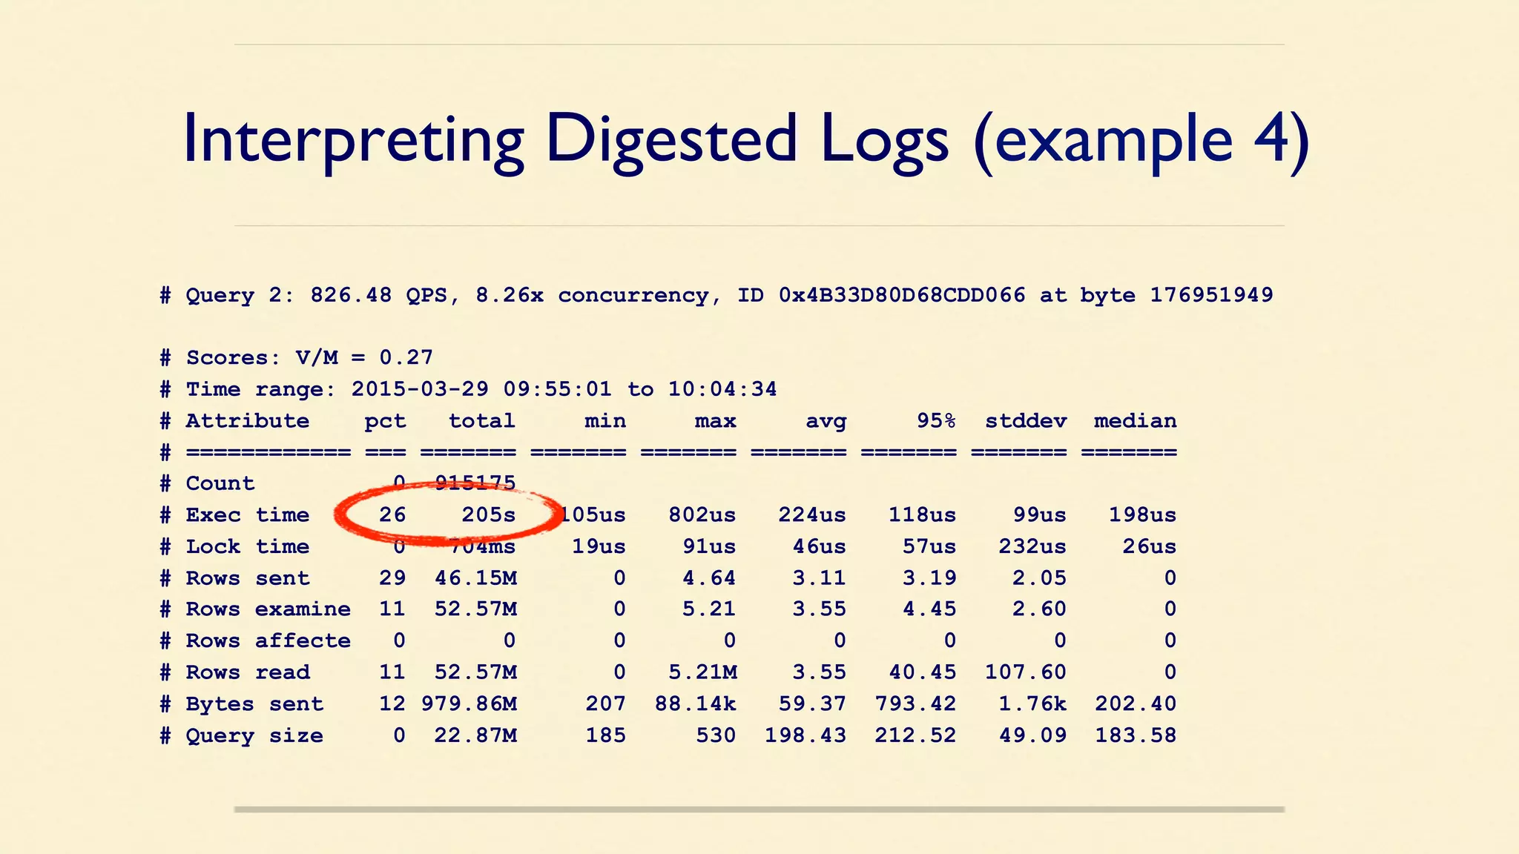Image resolution: width=1519 pixels, height=854 pixels.
Task: Click the 'Lock time' row label
Action: pos(247,546)
